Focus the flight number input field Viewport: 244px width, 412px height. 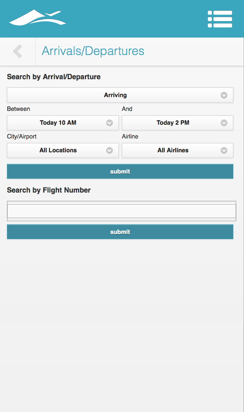(121, 211)
